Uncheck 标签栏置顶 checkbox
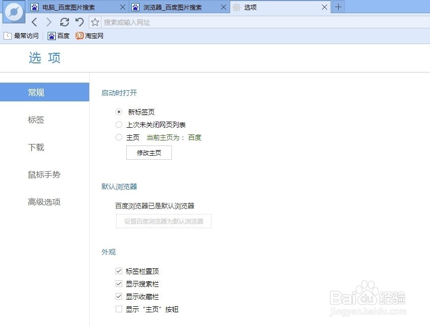The height and width of the screenshot is (326, 430). [x=119, y=271]
